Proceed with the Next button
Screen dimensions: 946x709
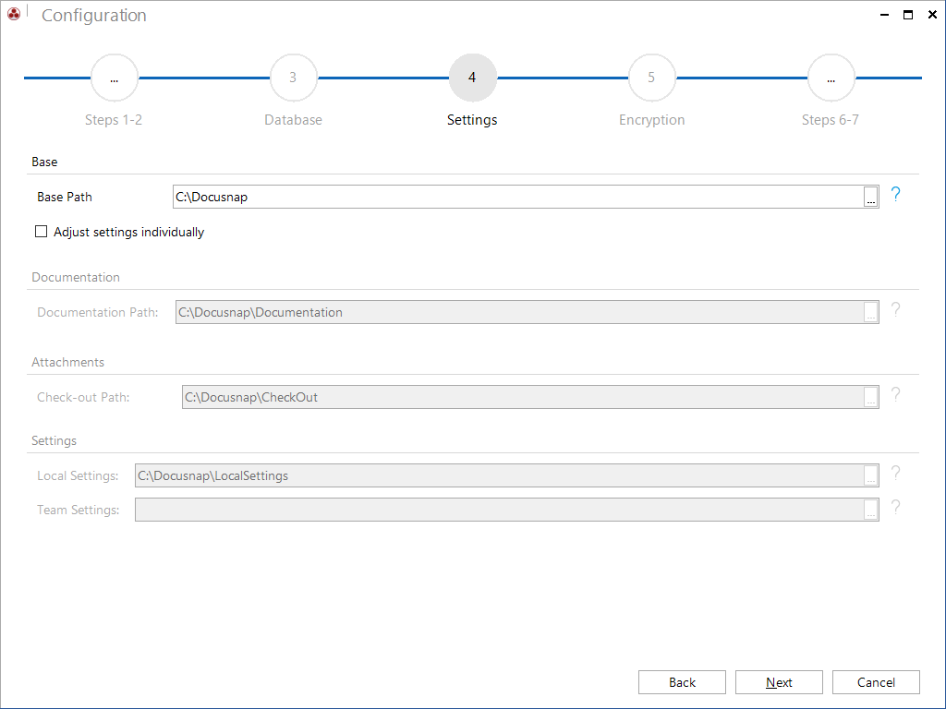pos(779,682)
